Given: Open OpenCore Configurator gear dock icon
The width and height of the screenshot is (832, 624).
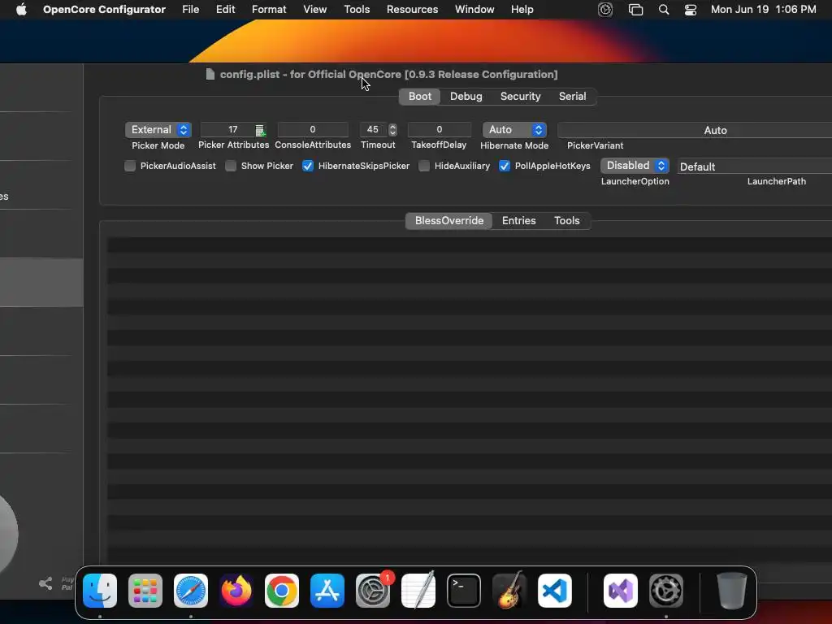Looking at the screenshot, I should tap(666, 591).
